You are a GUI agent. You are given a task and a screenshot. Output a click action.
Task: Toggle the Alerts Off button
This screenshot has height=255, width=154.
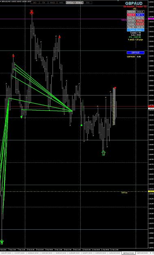tap(131, 12)
